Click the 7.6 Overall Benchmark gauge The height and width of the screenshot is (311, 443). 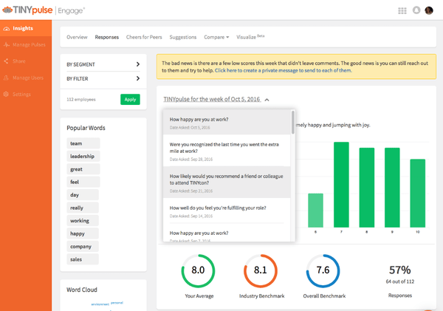[x=323, y=271]
